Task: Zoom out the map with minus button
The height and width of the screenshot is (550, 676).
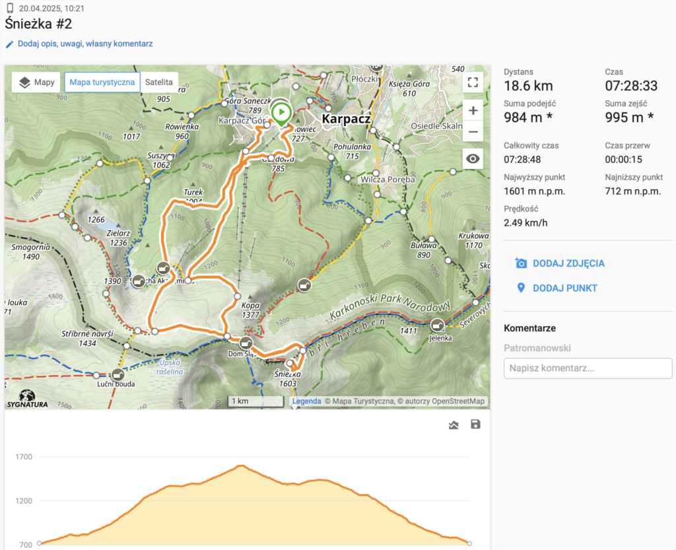Action: (472, 131)
